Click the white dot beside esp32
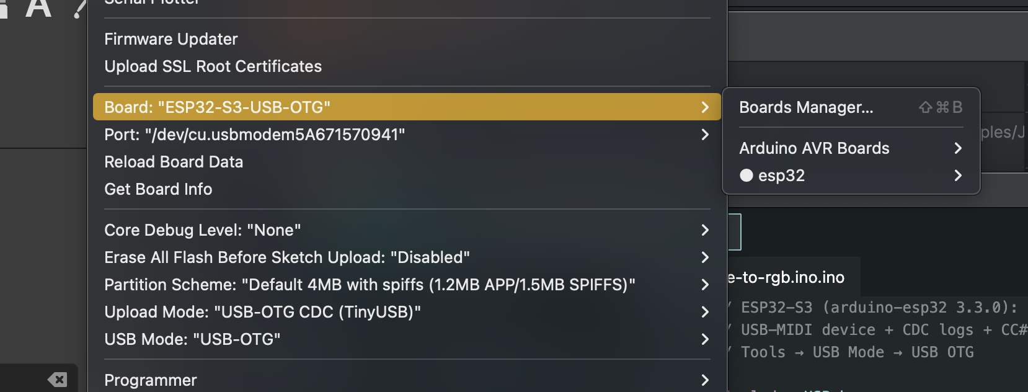Screen dimensions: 1028x392 747,176
